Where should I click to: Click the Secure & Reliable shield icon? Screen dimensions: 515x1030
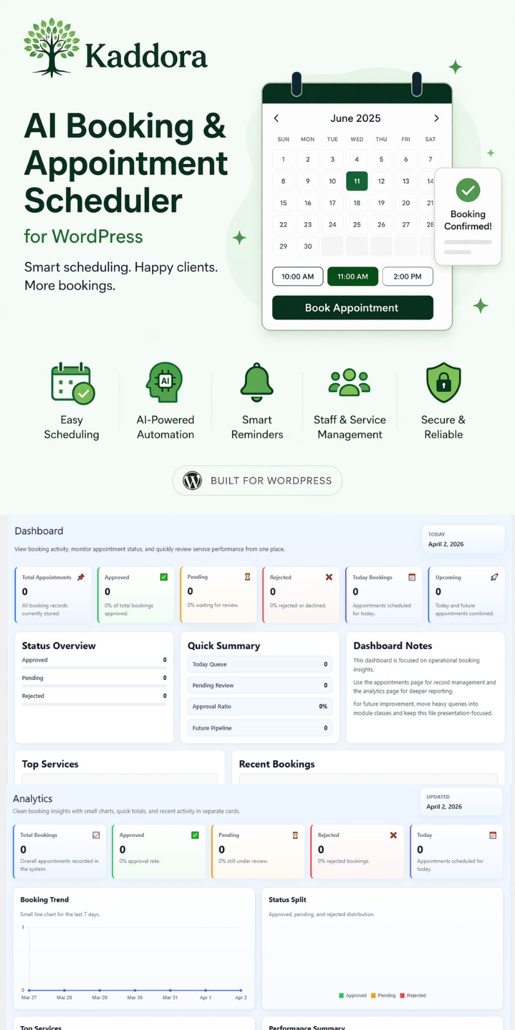pyautogui.click(x=444, y=382)
